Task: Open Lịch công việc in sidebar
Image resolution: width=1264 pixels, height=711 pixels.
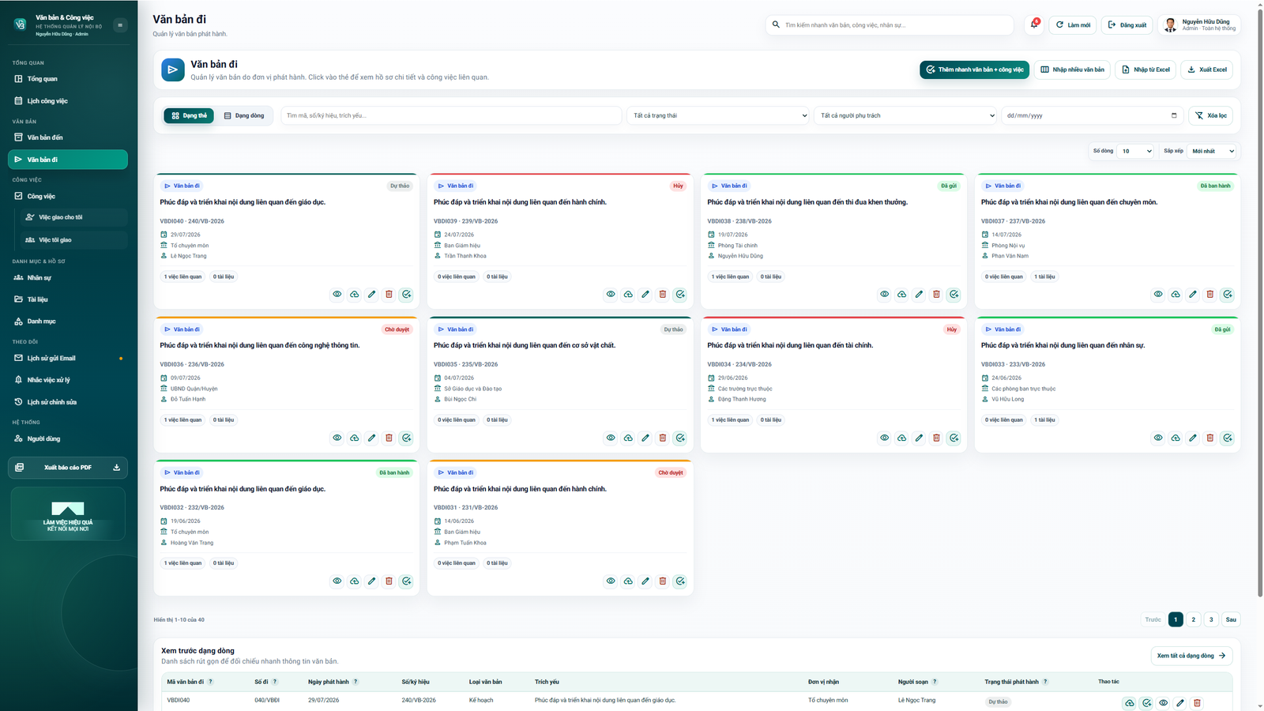Action: click(x=68, y=101)
